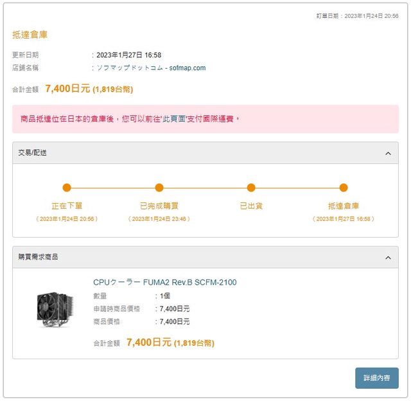Click the final orange dot above 抵達倉庫
411x401 pixels.
344,188
